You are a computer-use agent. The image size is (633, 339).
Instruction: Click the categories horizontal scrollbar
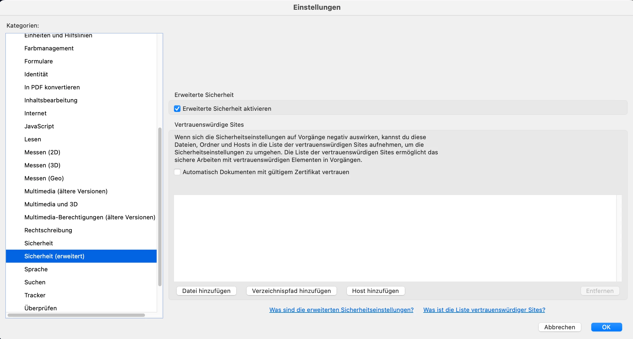pos(76,315)
